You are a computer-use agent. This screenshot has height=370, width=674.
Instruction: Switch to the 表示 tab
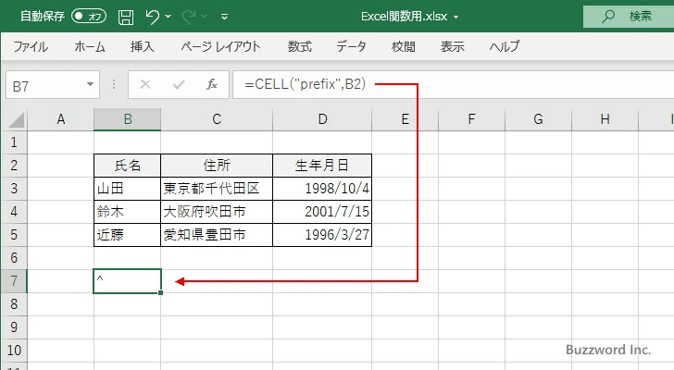(452, 46)
